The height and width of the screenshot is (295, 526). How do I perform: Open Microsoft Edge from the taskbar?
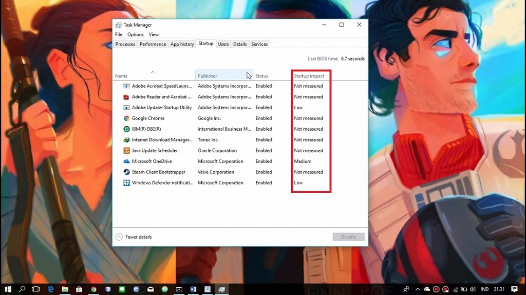coord(51,289)
